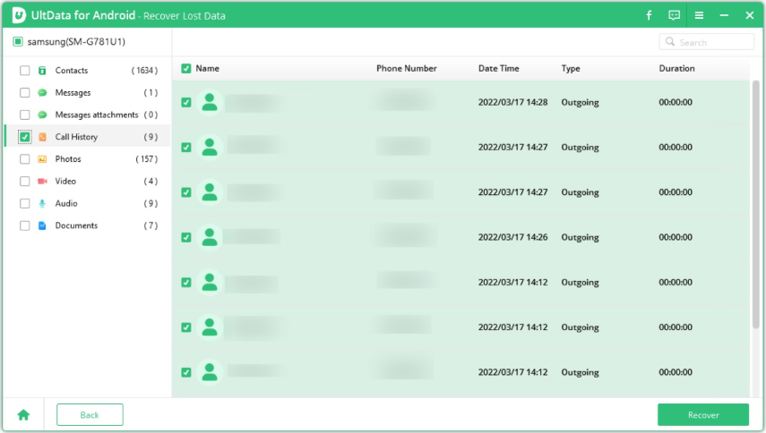Click the Phone Number column header

pyautogui.click(x=407, y=68)
